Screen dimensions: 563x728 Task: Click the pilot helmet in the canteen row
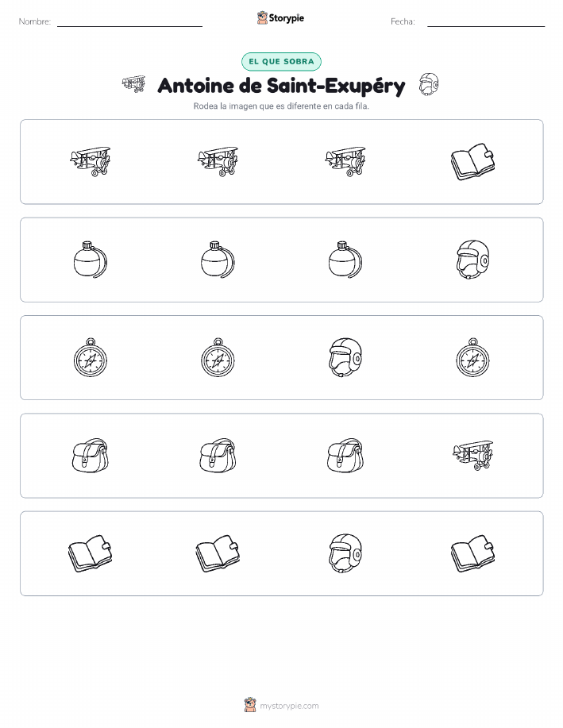(x=473, y=260)
